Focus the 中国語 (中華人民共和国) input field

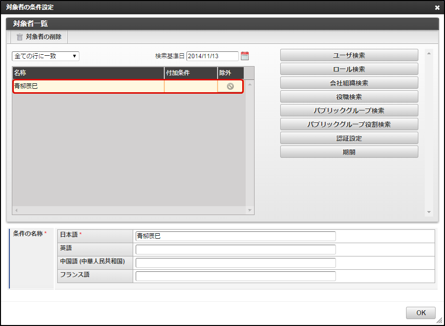pos(235,263)
